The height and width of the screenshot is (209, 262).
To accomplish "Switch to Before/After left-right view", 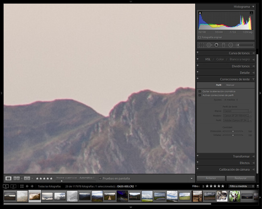I will pos(17,178).
